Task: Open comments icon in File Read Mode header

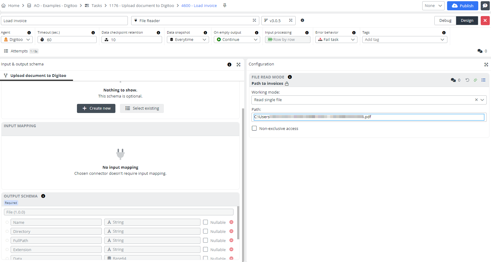Action: [453, 80]
